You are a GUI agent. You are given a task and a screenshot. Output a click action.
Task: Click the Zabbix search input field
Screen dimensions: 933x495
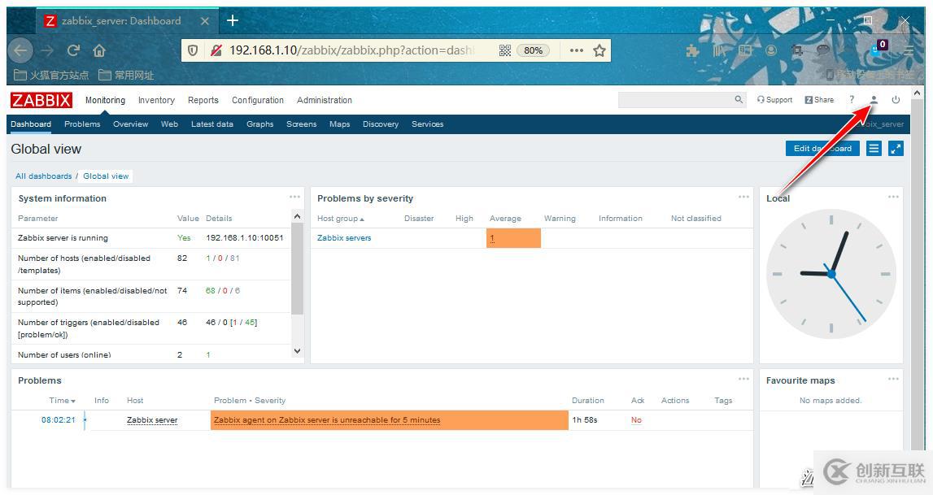pos(675,100)
